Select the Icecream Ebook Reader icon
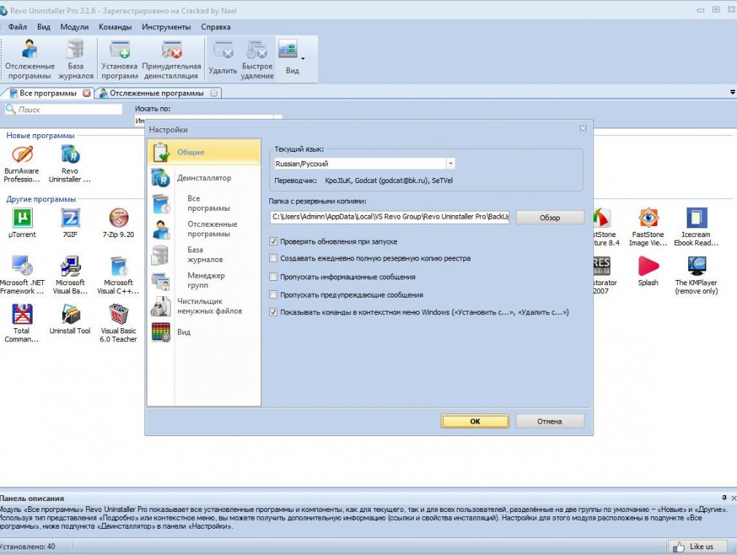 click(696, 227)
